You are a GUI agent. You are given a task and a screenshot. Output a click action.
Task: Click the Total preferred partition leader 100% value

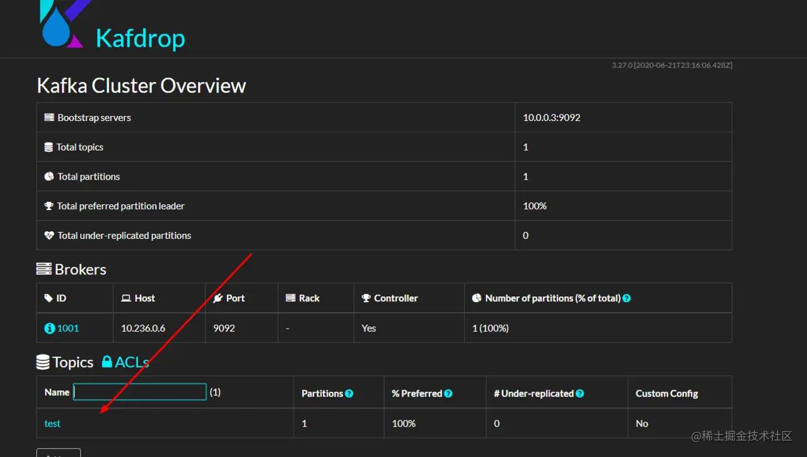535,206
